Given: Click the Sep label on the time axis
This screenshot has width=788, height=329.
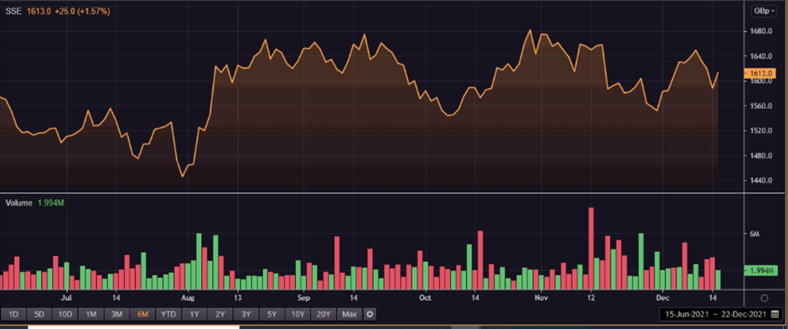Looking at the screenshot, I should [303, 297].
